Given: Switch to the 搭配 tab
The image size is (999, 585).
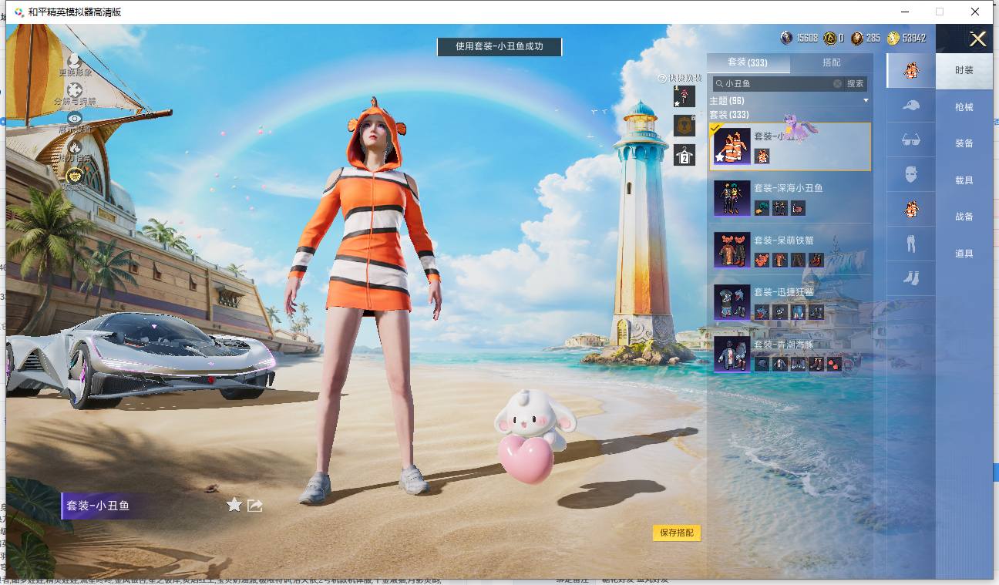Looking at the screenshot, I should coord(832,62).
